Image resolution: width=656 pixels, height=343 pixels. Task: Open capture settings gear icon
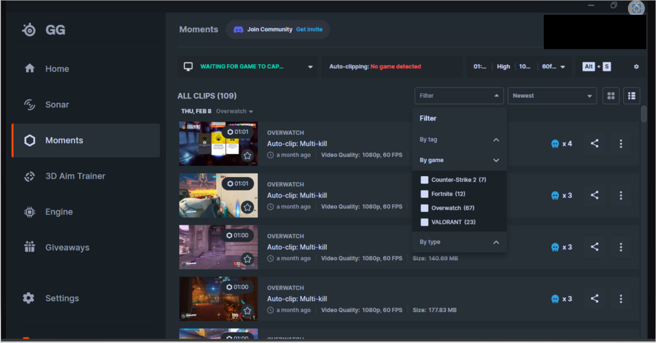point(636,67)
